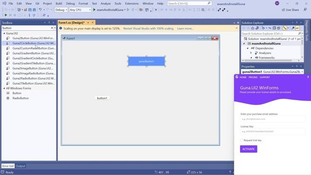This screenshot has height=175, width=311.
Task: Collapse the Guna.UI2 toolbox group
Action: [x=4, y=34]
